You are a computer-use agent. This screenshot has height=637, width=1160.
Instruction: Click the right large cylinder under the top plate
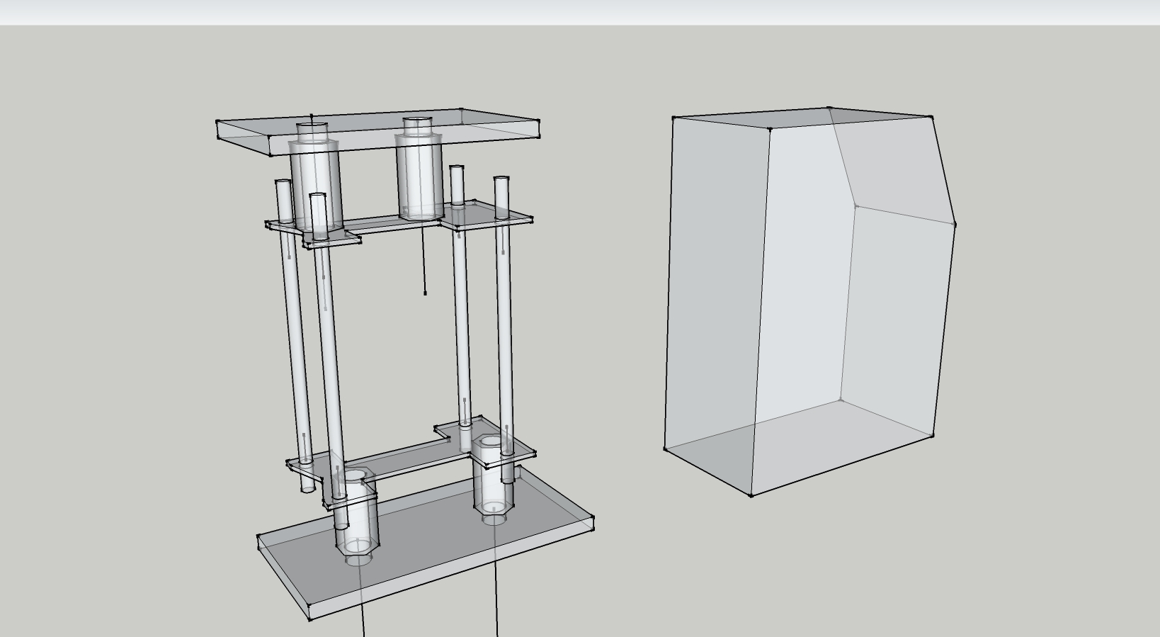[x=420, y=169]
